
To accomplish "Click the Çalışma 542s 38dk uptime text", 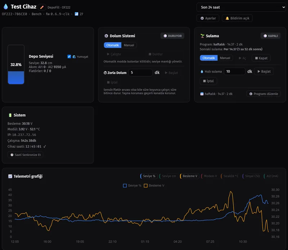I will click(22, 140).
